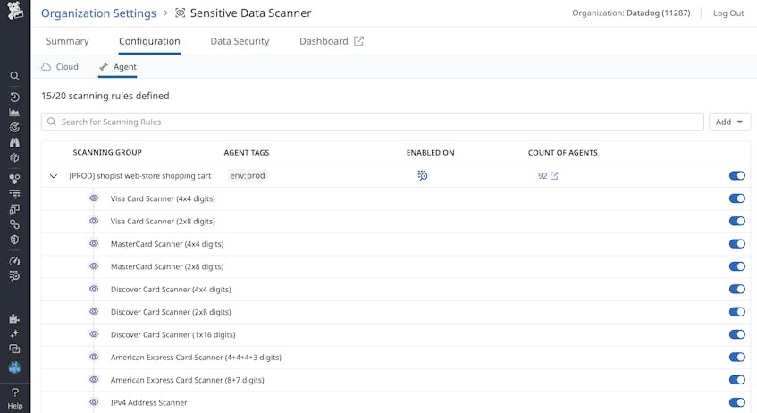Image resolution: width=757 pixels, height=413 pixels.
Task: Click the shield security icon in the sidebar
Action: [14, 240]
